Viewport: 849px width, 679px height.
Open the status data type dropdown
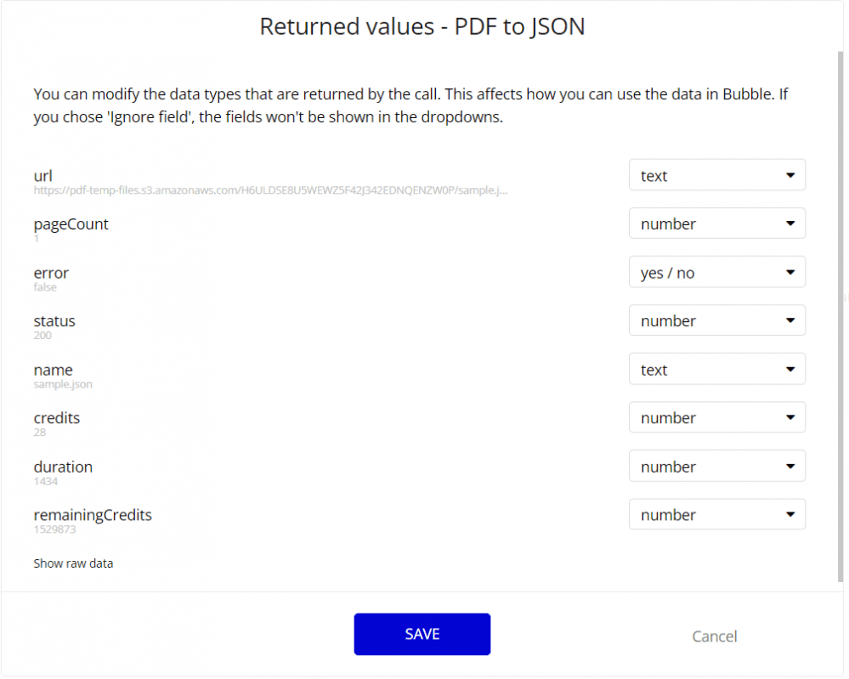click(716, 321)
